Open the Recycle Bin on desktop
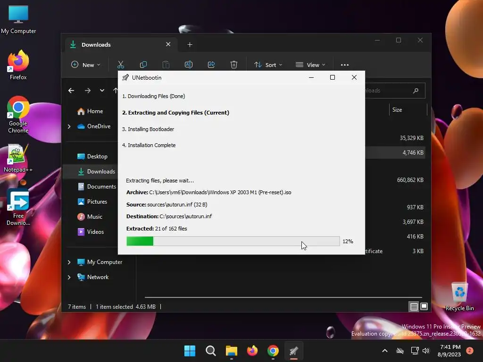Viewport: 483px width, 362px height. pos(459,296)
